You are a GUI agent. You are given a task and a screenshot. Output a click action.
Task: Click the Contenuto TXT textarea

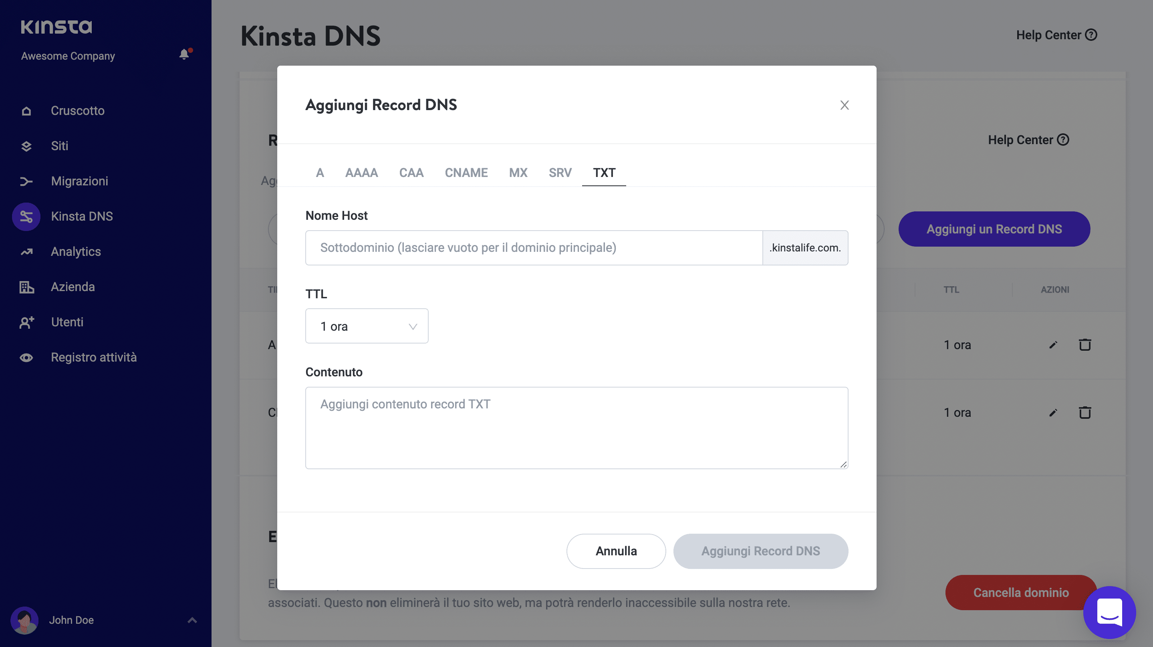tap(576, 428)
